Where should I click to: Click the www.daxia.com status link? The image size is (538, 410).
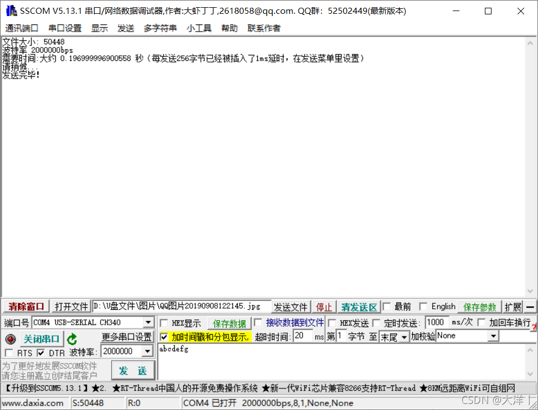(x=33, y=403)
